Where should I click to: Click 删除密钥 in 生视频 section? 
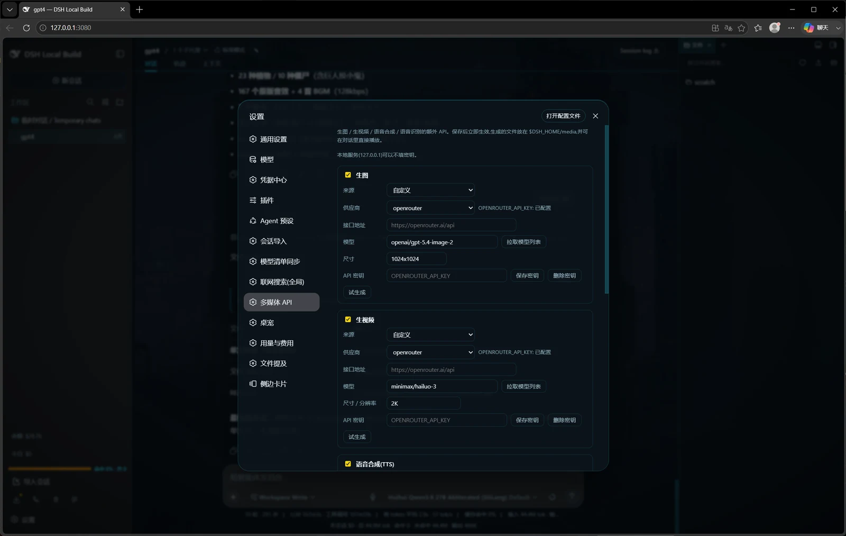(564, 420)
